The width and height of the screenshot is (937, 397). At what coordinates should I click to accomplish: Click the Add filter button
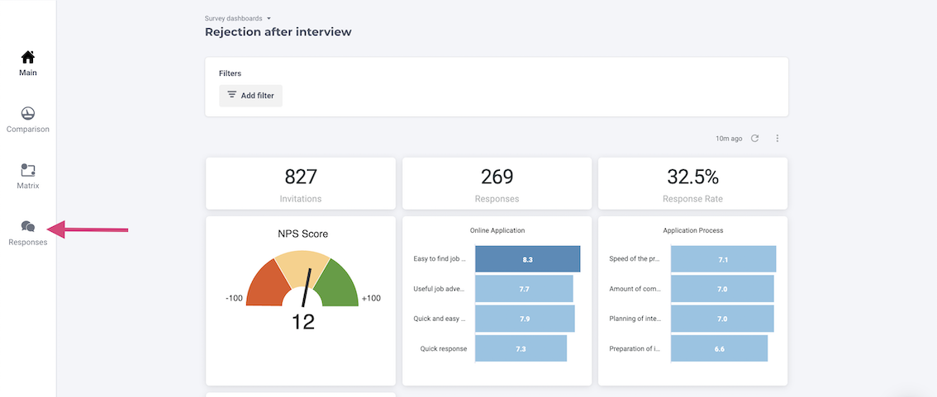coord(250,96)
